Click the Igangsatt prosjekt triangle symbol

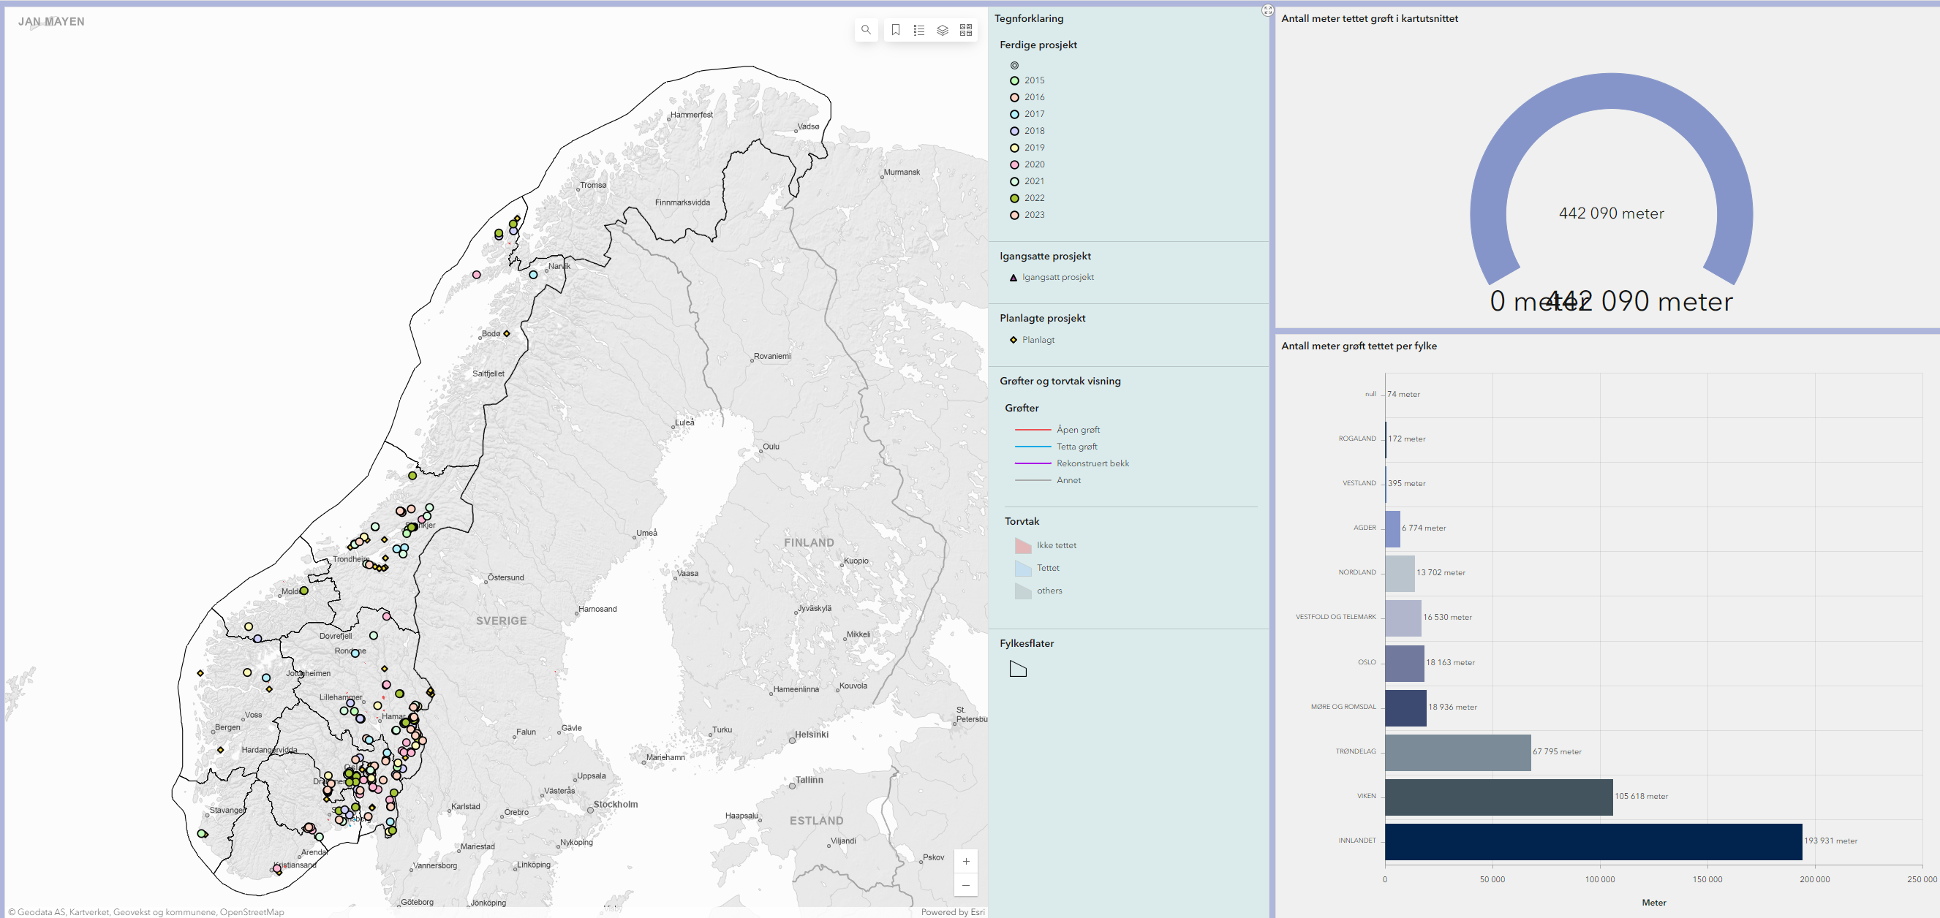coord(1014,278)
